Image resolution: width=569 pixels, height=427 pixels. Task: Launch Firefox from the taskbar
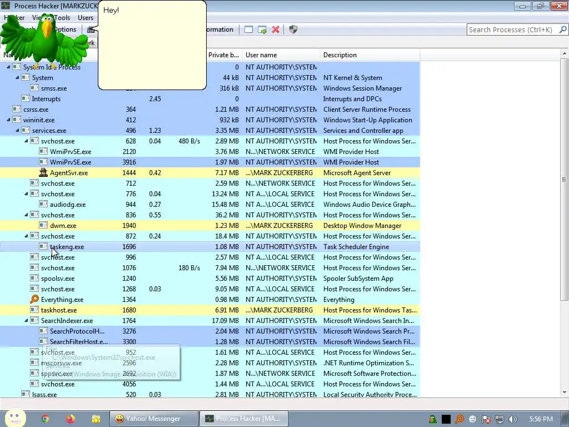coord(71,419)
